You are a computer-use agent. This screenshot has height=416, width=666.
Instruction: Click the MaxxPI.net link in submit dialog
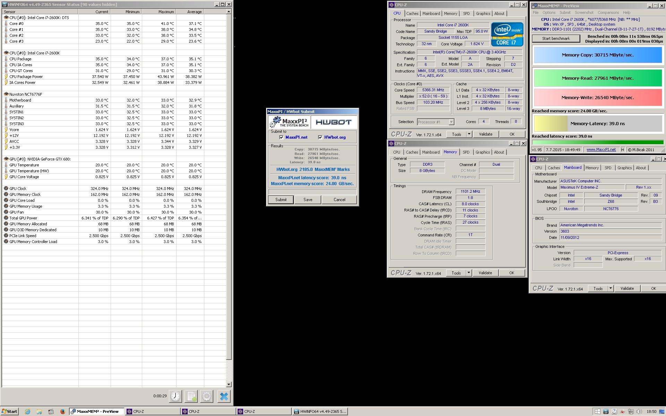[296, 137]
